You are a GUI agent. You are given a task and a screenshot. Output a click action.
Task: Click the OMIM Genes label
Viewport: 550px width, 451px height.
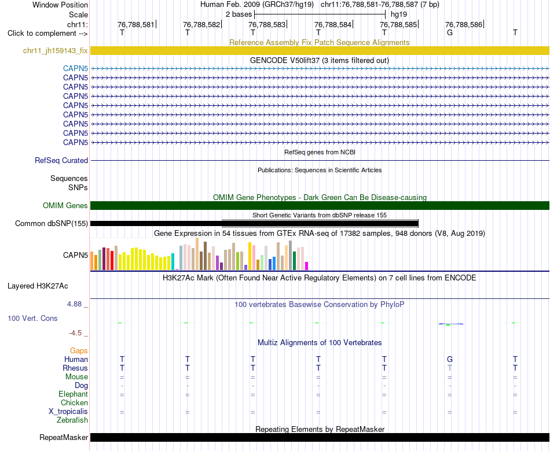[65, 205]
